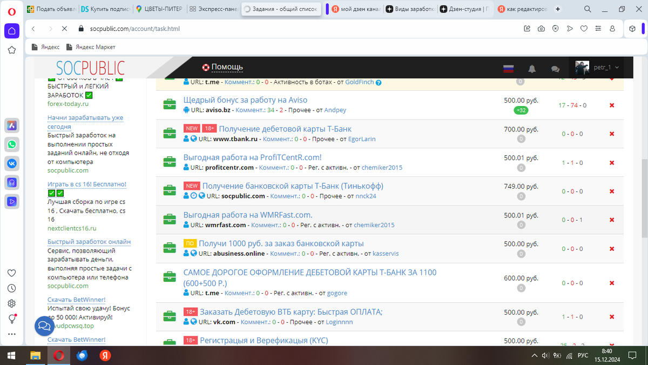Screen dimensions: 648x365
Task: Click the volume icon in system tray
Action: pyautogui.click(x=545, y=355)
